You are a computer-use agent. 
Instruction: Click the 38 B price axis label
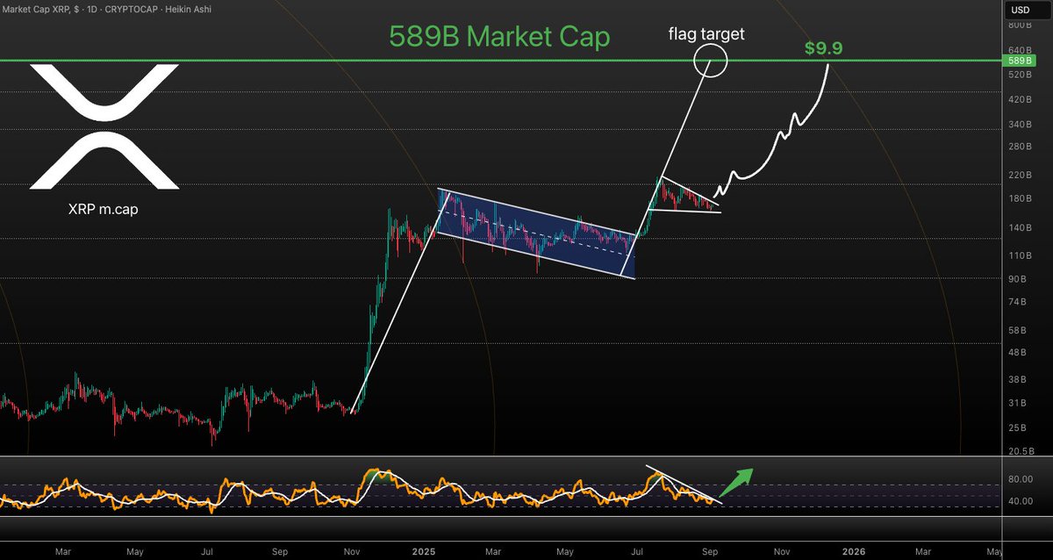(1017, 379)
